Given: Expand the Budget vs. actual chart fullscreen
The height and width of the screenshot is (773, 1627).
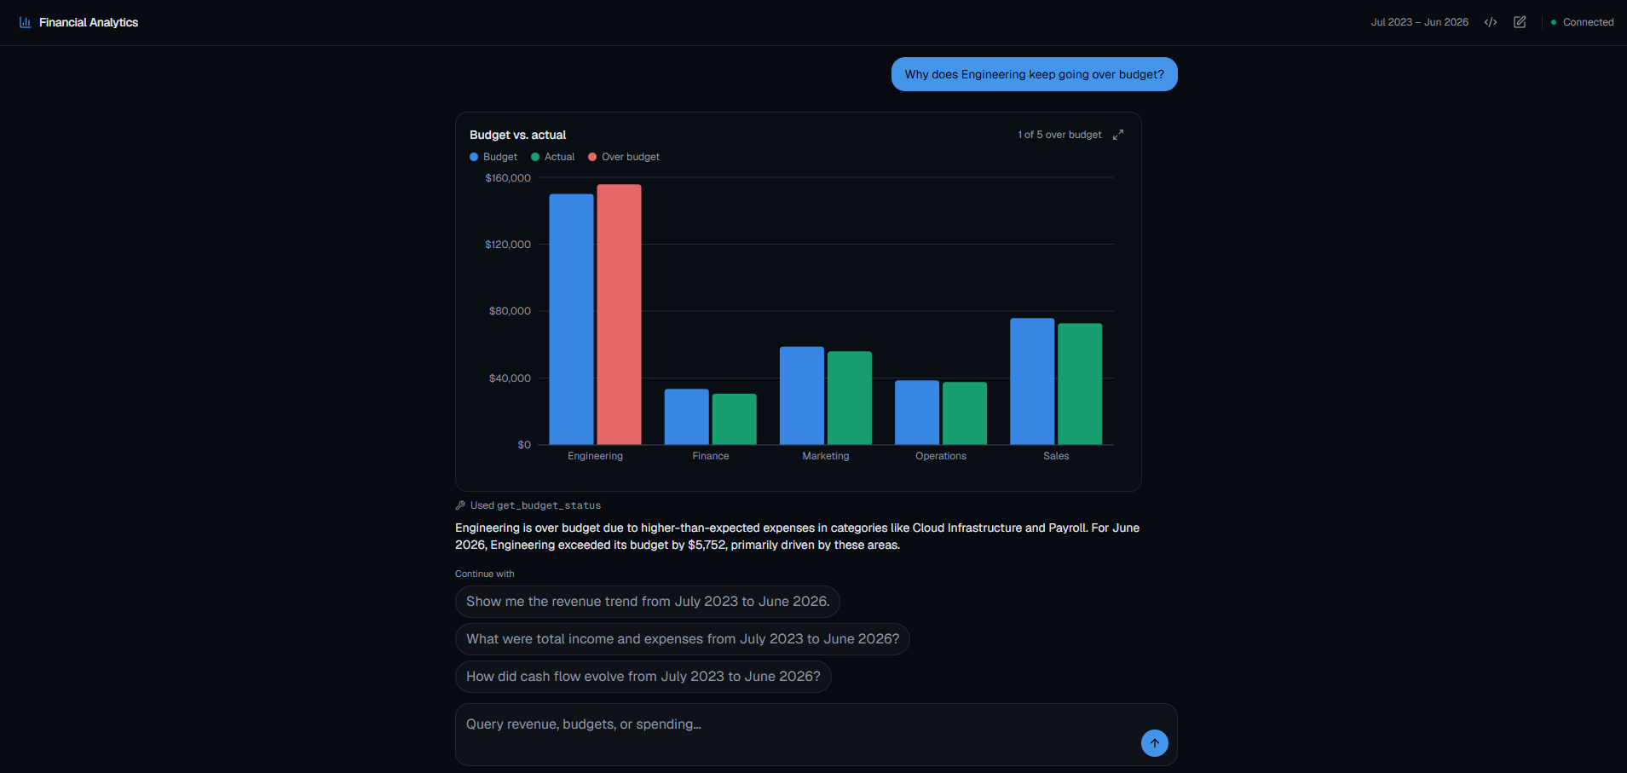Looking at the screenshot, I should click(x=1118, y=135).
